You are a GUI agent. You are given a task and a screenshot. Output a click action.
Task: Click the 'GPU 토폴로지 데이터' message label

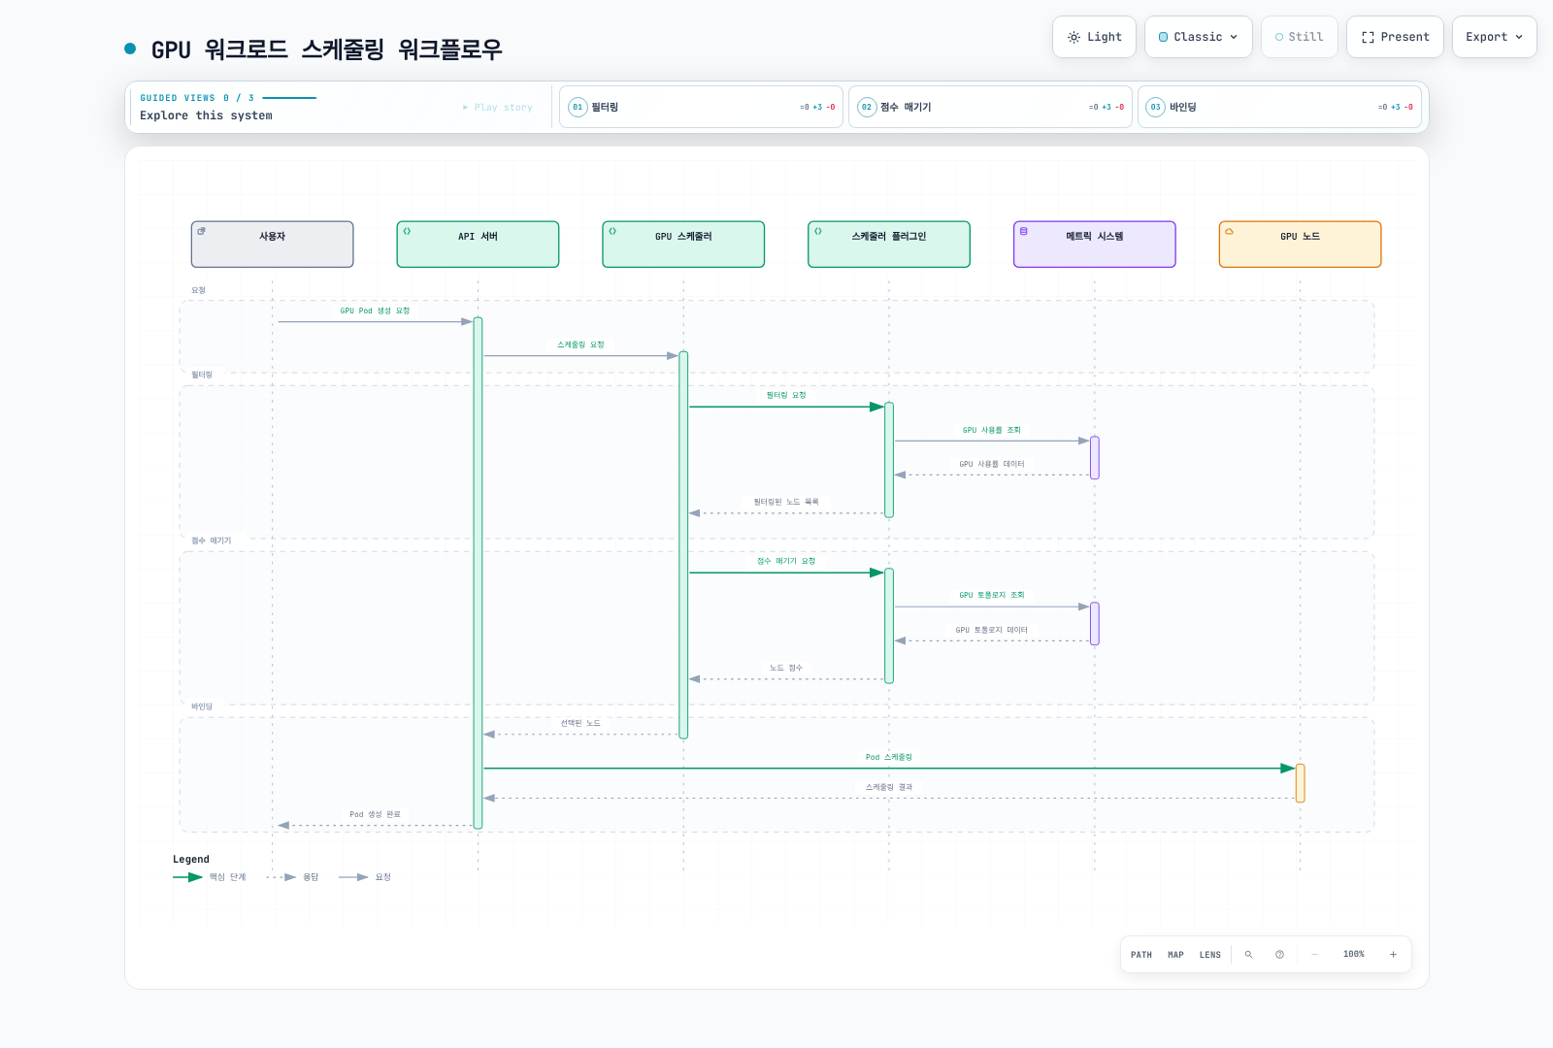point(992,630)
